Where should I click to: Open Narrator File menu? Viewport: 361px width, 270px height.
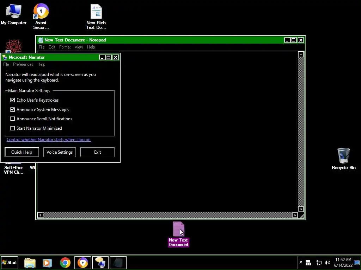point(6,64)
